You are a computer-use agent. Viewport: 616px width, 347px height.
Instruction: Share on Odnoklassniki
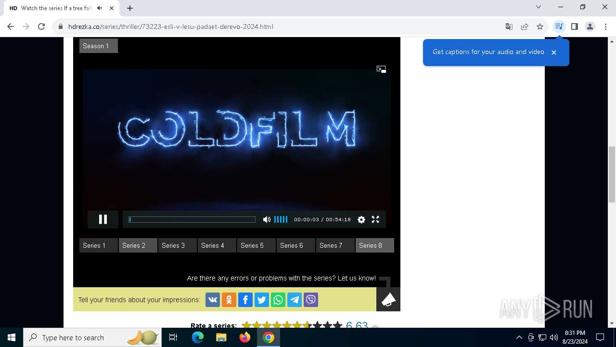(x=229, y=300)
